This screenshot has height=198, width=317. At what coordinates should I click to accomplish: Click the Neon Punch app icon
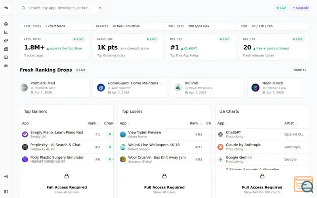pos(255,88)
